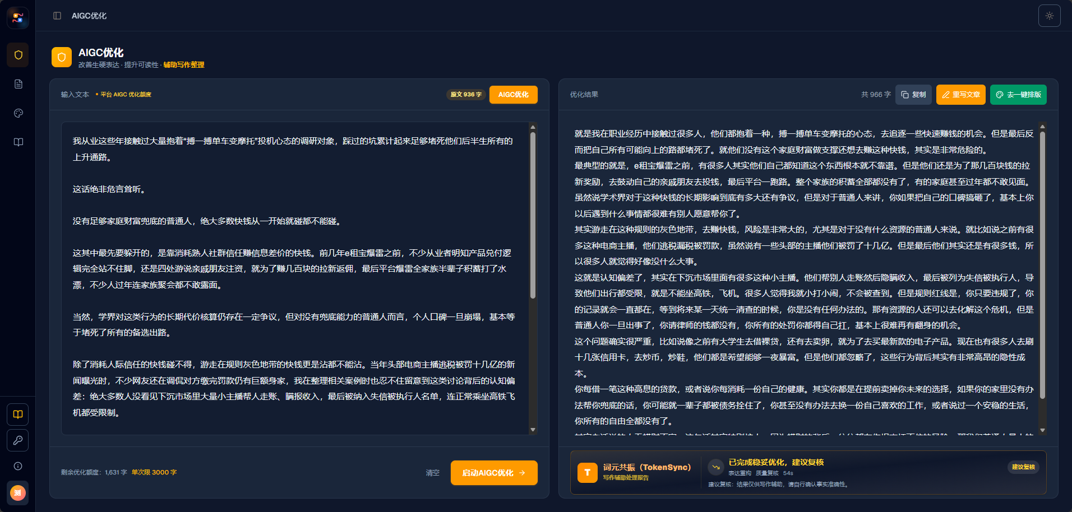Toggle the light/dark theme sun button
The width and height of the screenshot is (1072, 512).
point(1049,16)
